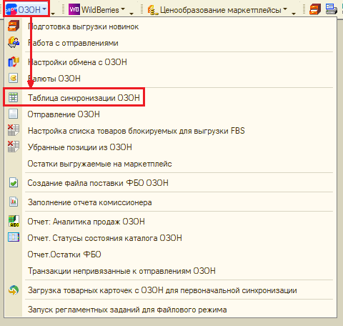343x326 pixels.
Task: Click the orange boxes icon beside Подготовка выгрузки новинок
Action: point(14,26)
